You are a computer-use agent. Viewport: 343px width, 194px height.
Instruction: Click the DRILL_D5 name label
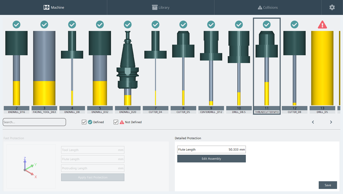point(322,112)
